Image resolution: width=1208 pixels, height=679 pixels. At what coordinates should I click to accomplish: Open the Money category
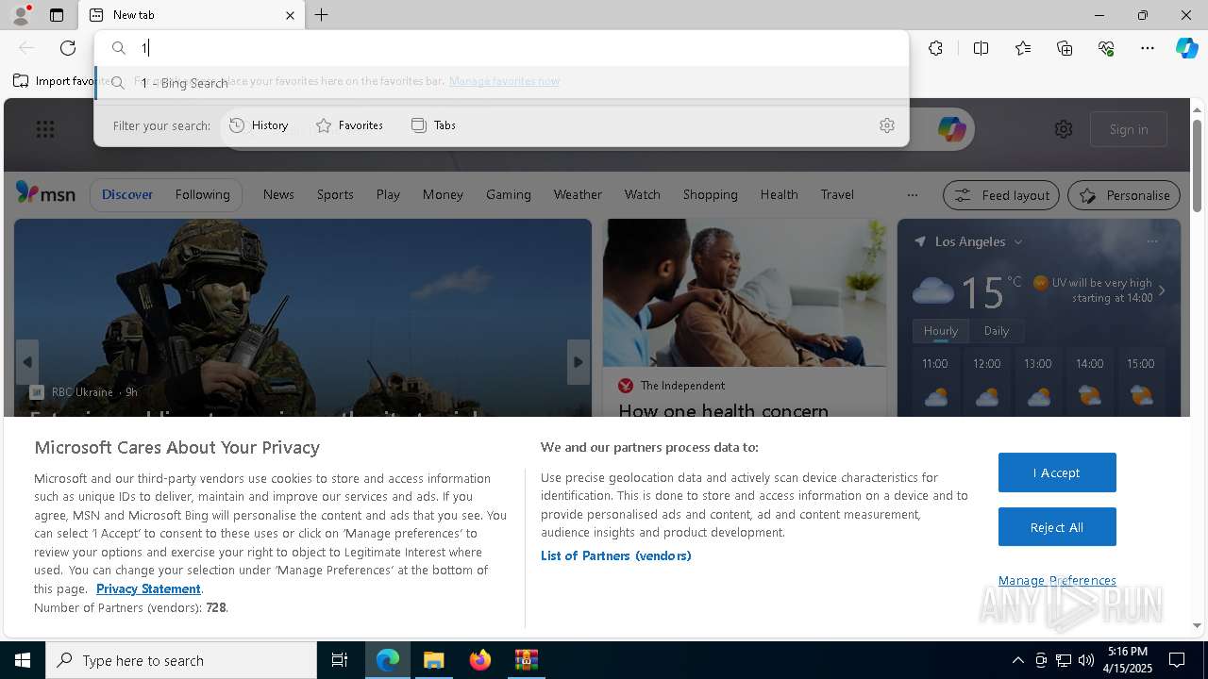click(443, 194)
